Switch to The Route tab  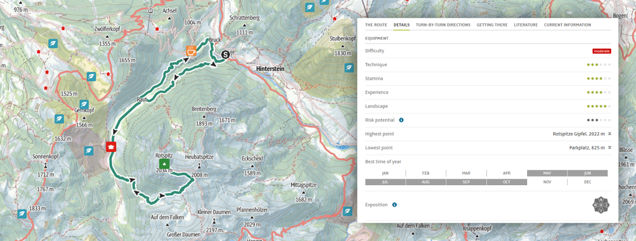(376, 25)
